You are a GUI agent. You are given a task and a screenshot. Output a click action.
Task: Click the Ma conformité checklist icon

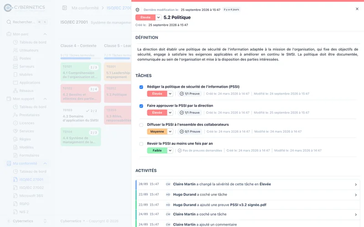click(x=9, y=163)
